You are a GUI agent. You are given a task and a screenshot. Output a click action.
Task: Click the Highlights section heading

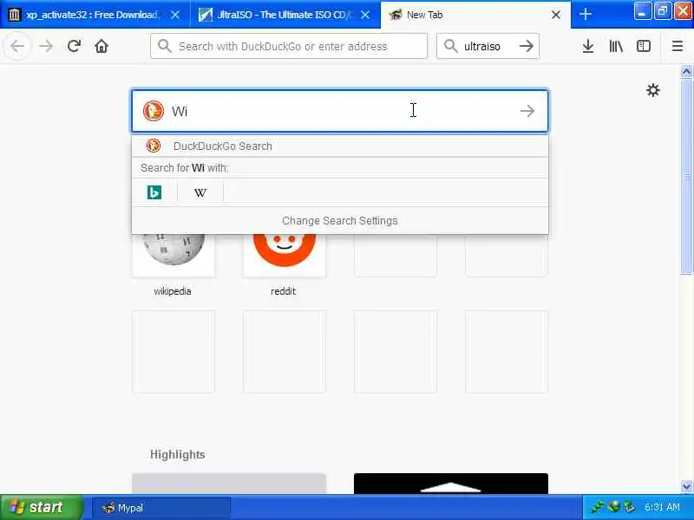(178, 454)
